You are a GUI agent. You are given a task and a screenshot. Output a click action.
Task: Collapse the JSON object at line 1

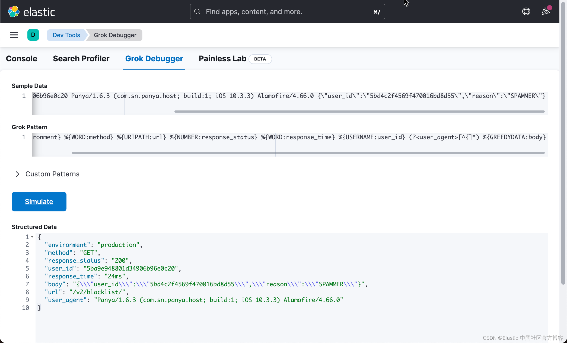click(33, 237)
